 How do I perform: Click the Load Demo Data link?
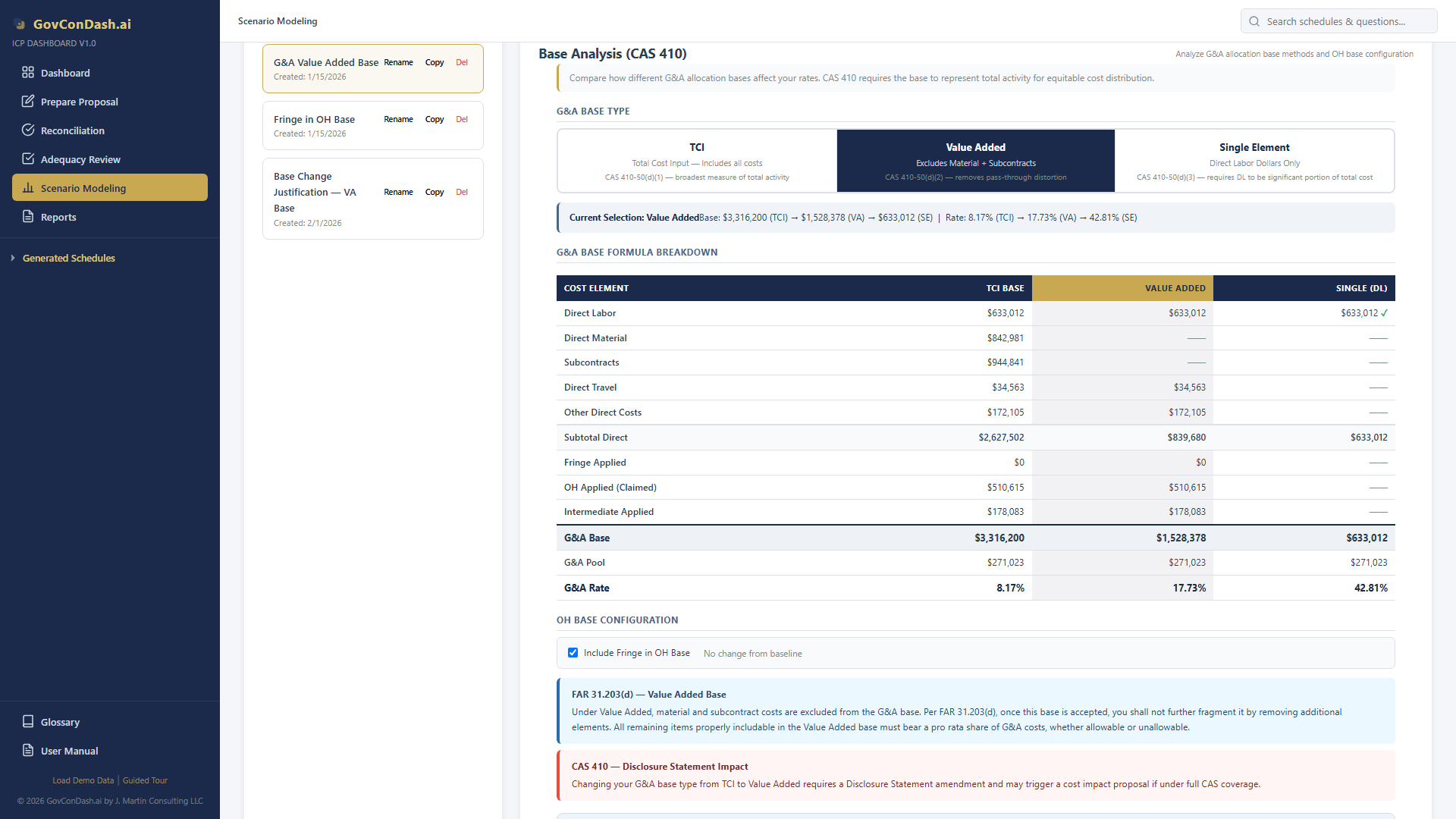click(x=83, y=780)
